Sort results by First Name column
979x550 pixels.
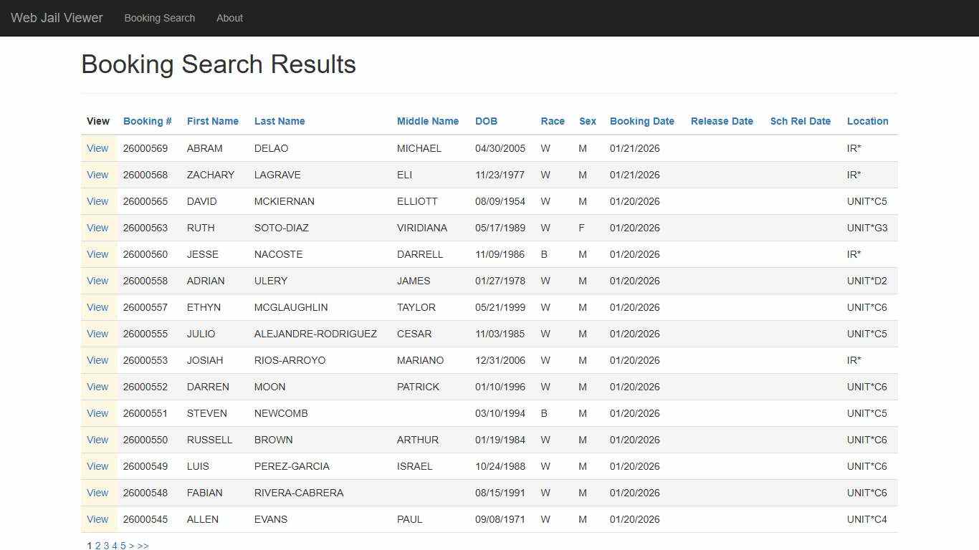pos(213,121)
